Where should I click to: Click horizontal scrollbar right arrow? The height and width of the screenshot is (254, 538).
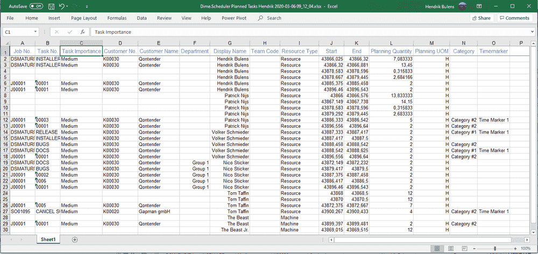pos(528,240)
